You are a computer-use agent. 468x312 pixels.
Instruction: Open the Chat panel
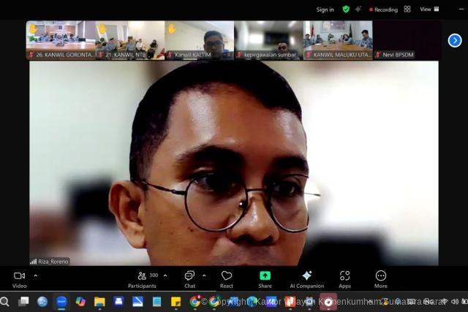click(x=189, y=276)
